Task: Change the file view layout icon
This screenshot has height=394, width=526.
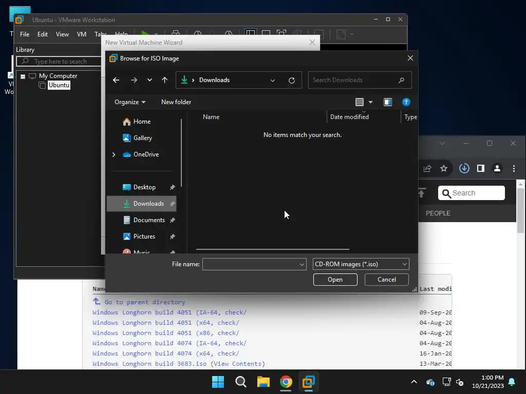Action: [359, 102]
